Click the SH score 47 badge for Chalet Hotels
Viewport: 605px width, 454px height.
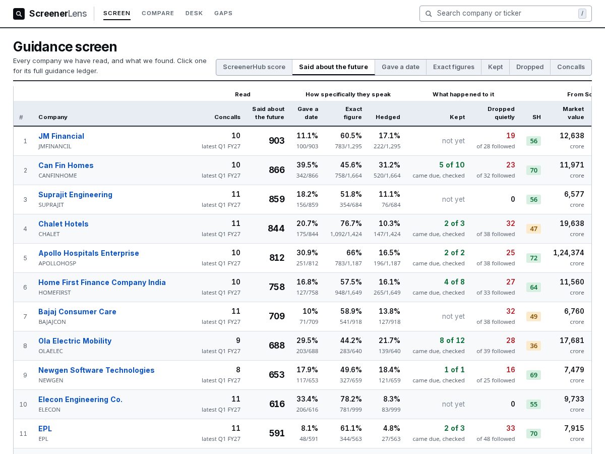(x=533, y=229)
